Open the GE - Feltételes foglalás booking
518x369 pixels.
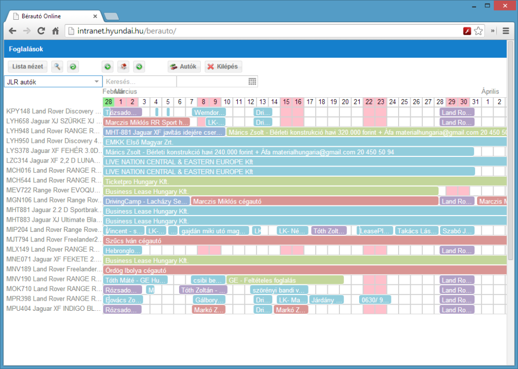285,280
